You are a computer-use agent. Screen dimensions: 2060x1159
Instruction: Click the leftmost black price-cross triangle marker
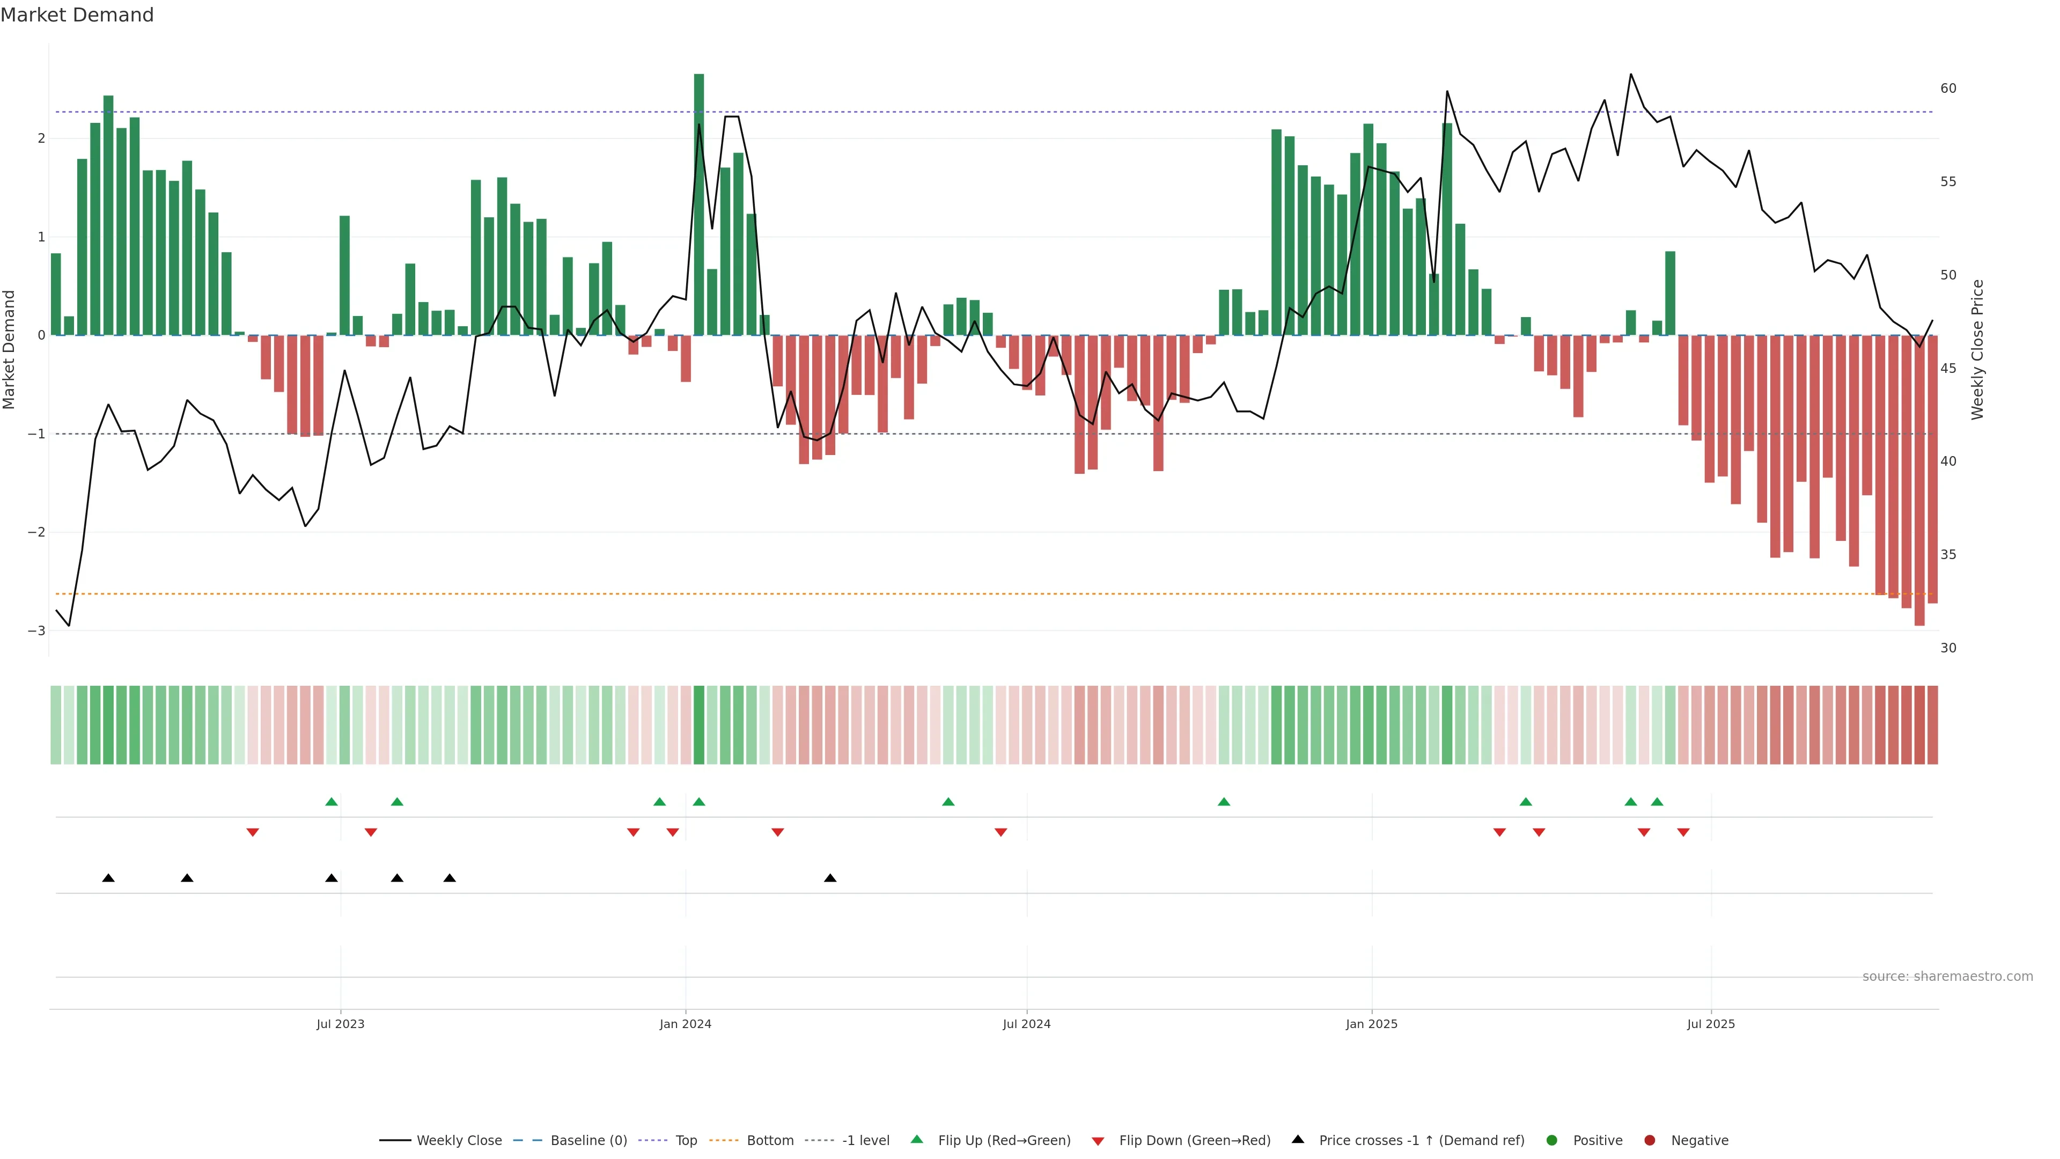click(109, 878)
